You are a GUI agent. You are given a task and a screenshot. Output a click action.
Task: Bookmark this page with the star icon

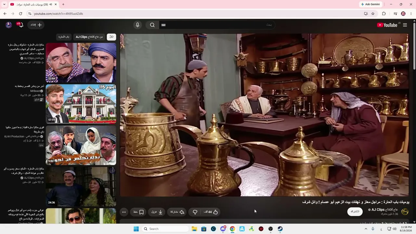[x=373, y=14]
